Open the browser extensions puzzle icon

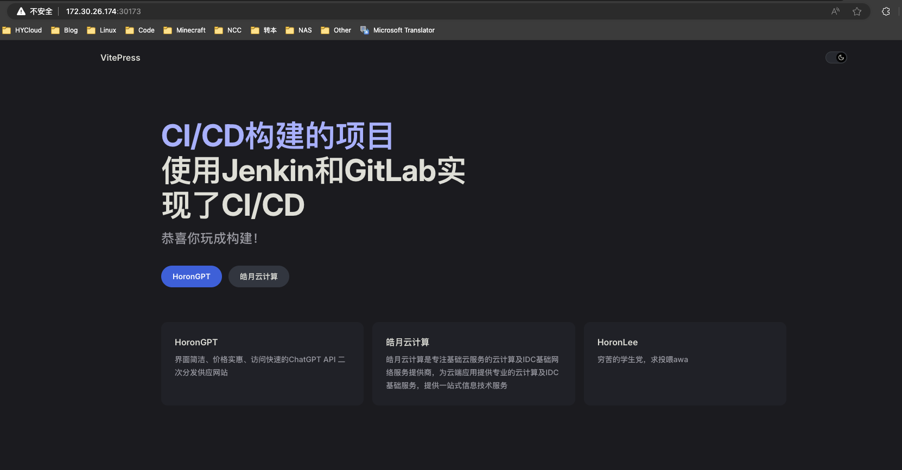886,11
